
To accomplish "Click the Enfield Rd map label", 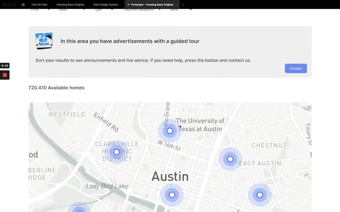I will coord(106,122).
